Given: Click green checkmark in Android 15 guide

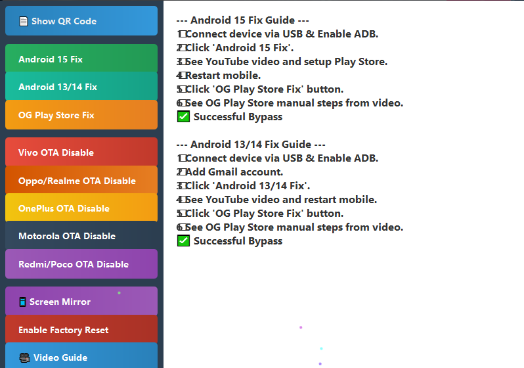Looking at the screenshot, I should coord(183,117).
